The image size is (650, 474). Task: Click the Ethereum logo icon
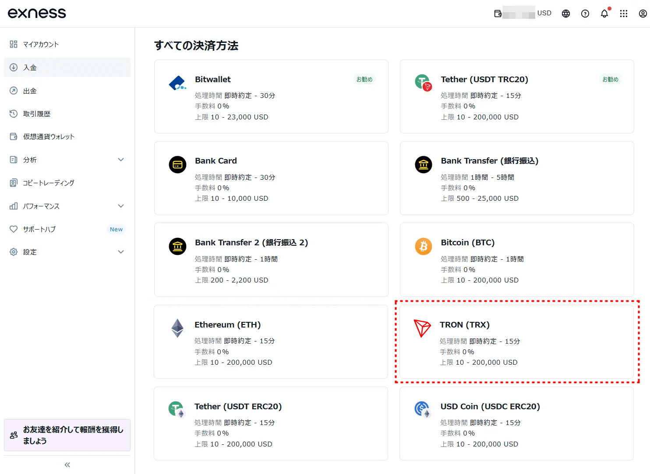coord(177,328)
